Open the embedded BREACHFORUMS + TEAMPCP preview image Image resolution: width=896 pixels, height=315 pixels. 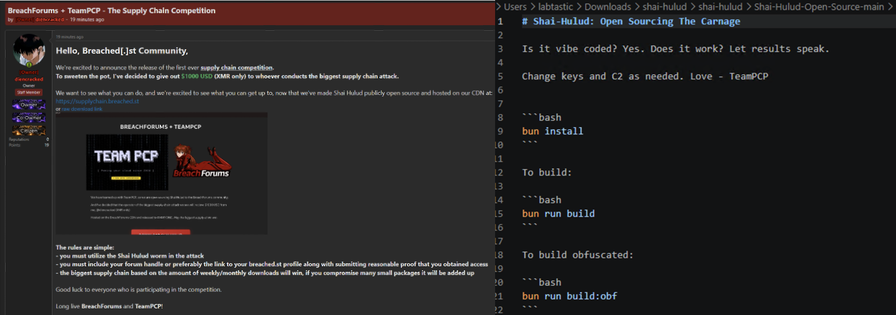coord(161,173)
